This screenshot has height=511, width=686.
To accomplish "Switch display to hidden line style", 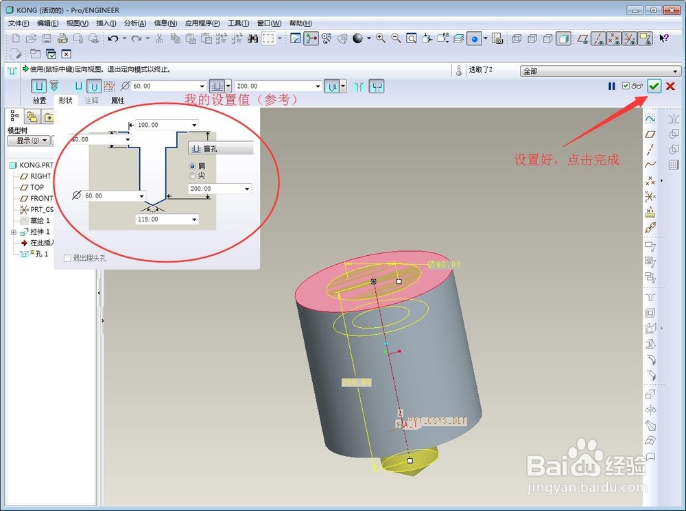I will (x=532, y=38).
